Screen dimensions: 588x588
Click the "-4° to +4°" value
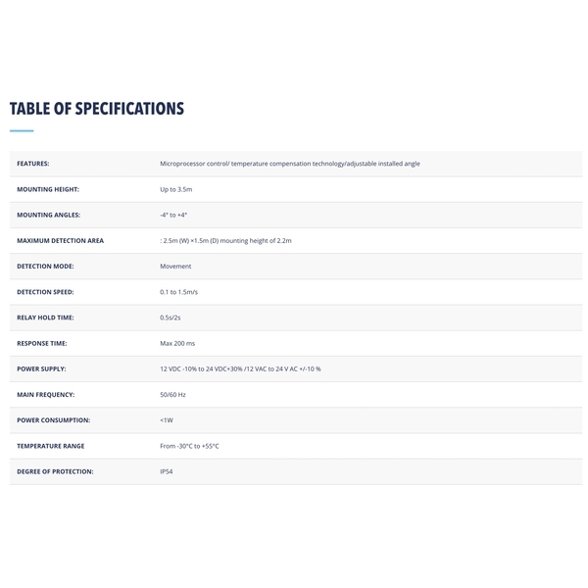tap(173, 215)
